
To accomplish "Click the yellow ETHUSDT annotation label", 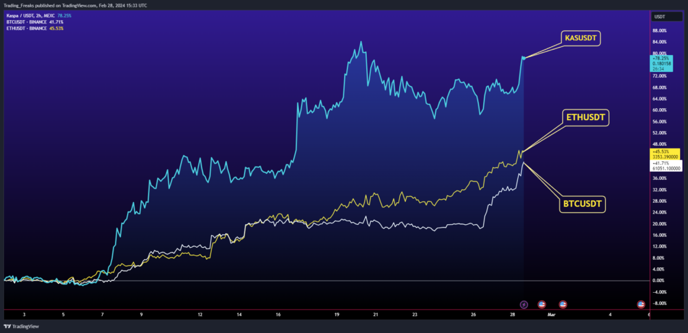I will point(586,117).
